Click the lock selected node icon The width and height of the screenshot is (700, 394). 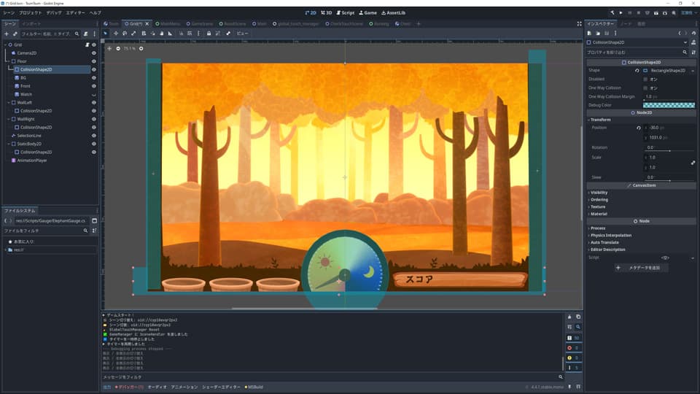coord(209,34)
